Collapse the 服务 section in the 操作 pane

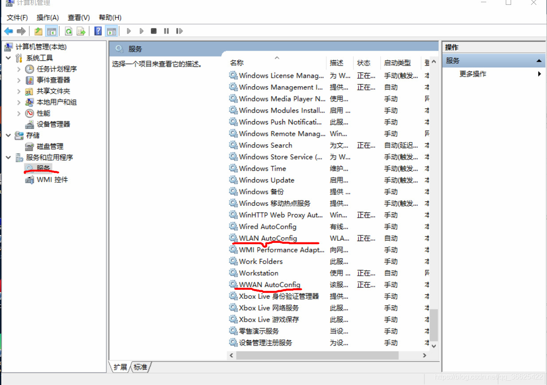coord(539,61)
